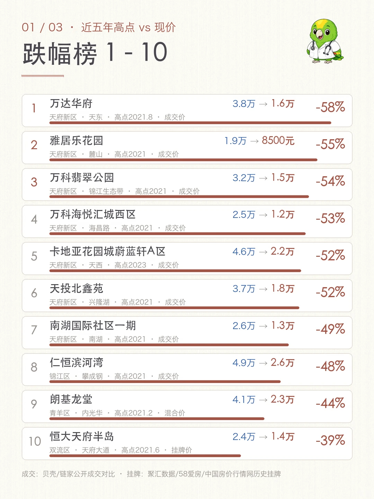Click the 4.9万 → 2.6万 price change
The height and width of the screenshot is (499, 374).
point(264,362)
